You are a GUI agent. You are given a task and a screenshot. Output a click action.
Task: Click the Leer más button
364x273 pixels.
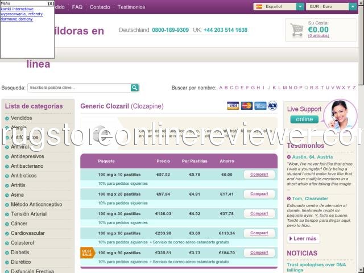[x=303, y=239]
